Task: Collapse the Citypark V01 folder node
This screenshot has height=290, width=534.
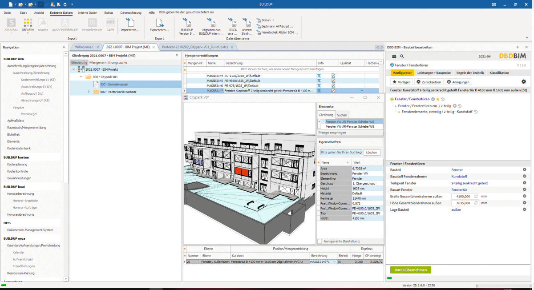Action: point(81,77)
